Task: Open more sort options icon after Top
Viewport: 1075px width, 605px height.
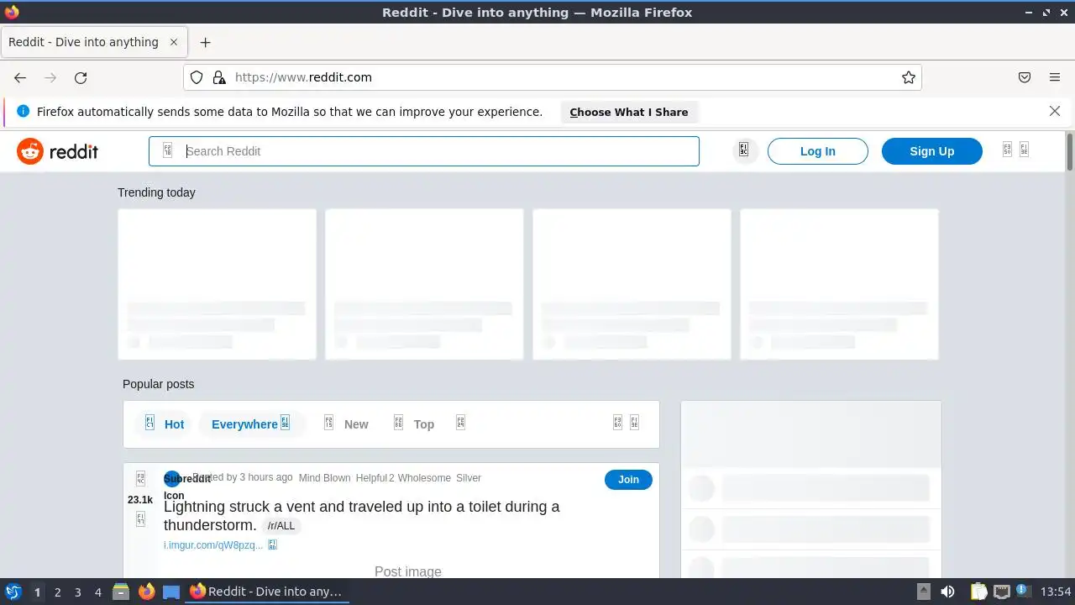Action: click(460, 423)
